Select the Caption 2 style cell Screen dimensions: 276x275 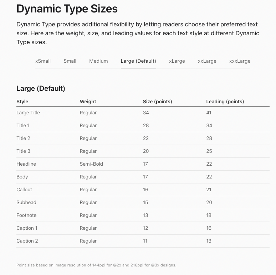click(x=27, y=241)
